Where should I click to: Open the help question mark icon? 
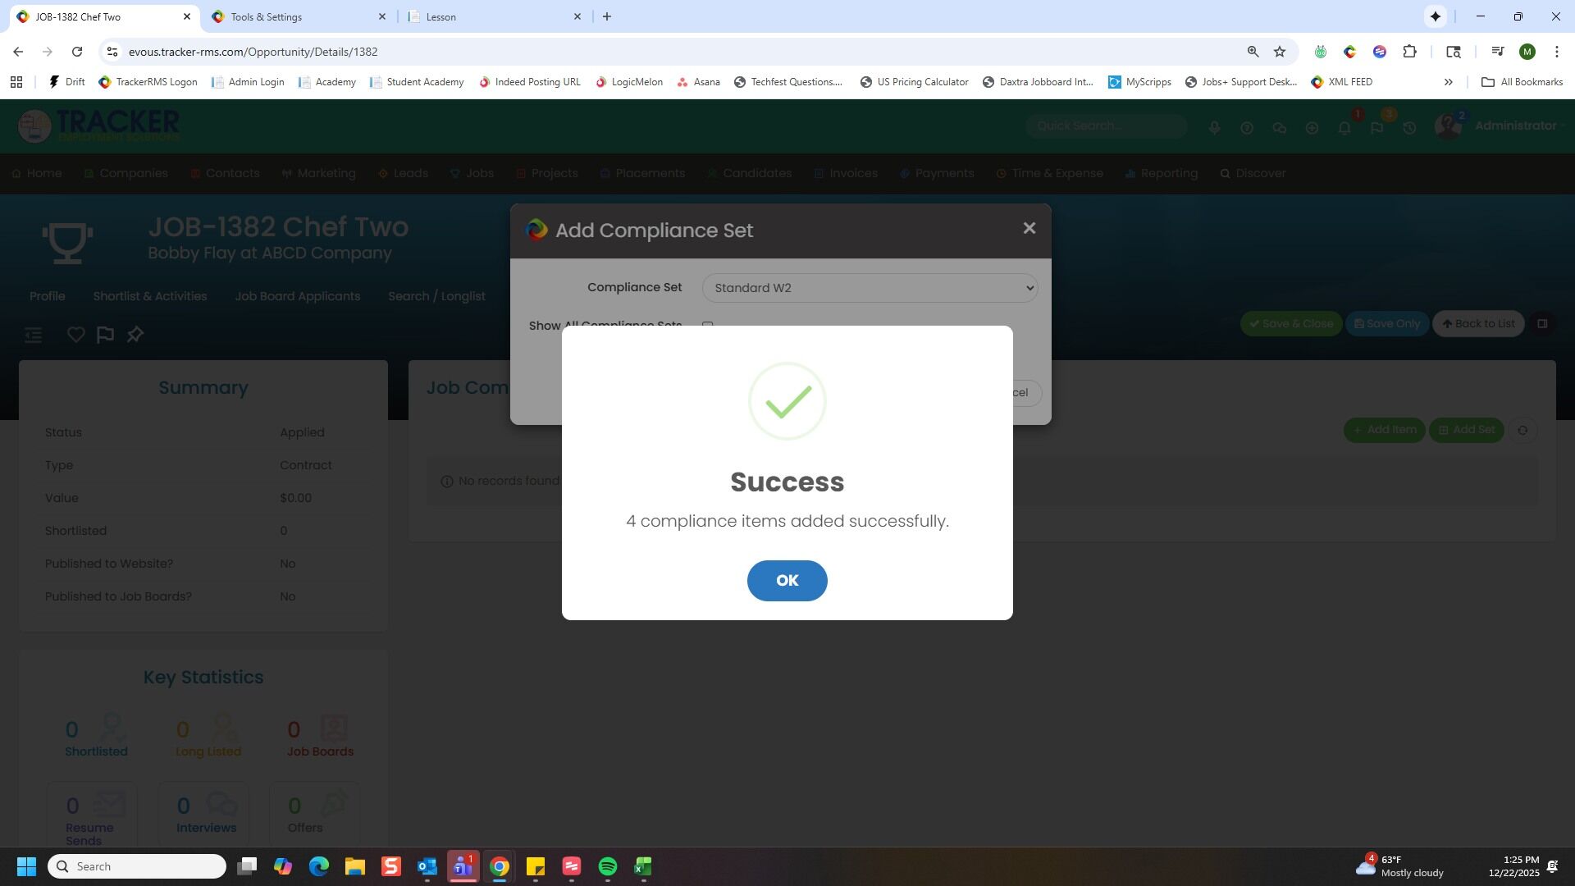coord(1246,128)
